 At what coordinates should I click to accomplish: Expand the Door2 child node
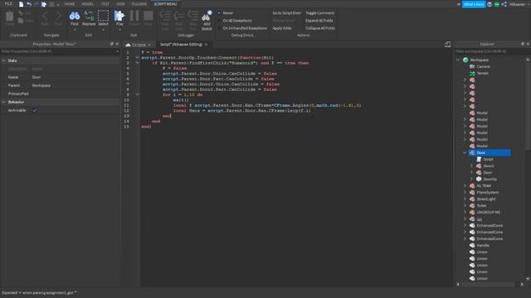471,166
